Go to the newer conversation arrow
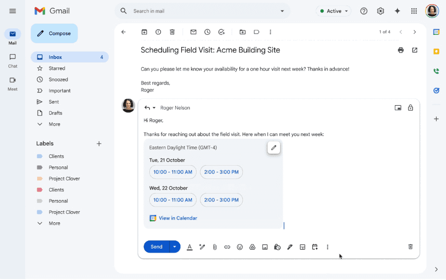446x280 pixels. 400,32
